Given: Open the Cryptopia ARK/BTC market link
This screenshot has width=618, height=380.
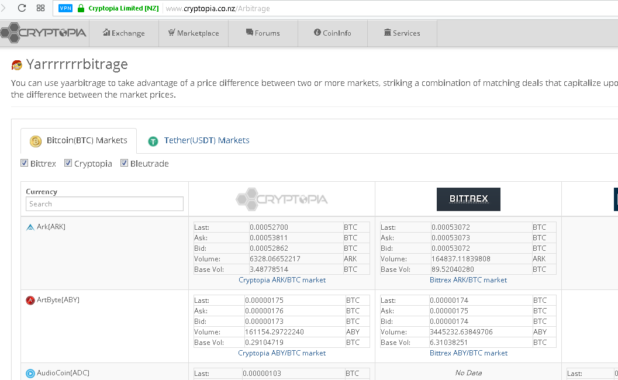Looking at the screenshot, I should pyautogui.click(x=282, y=280).
